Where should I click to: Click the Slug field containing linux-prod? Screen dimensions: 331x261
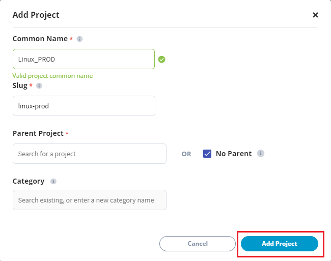84,106
